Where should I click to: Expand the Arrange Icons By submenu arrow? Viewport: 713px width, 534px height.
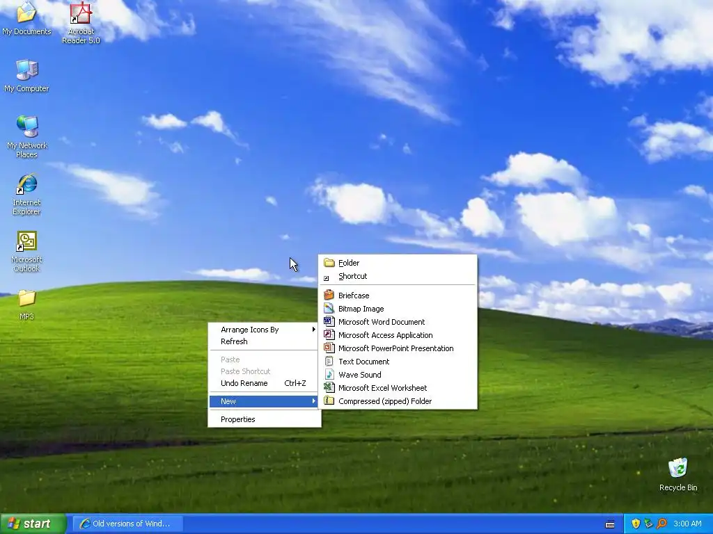pos(313,329)
